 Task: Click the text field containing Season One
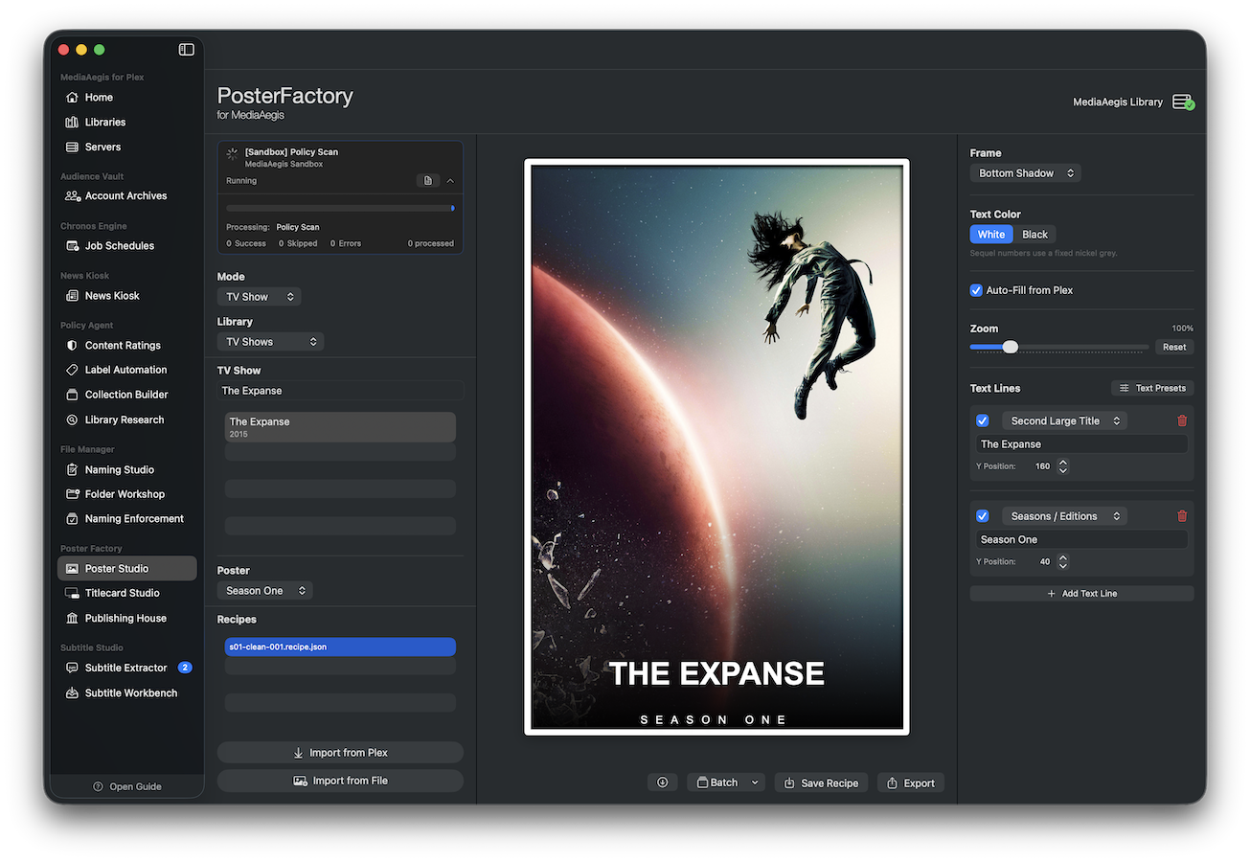[x=1081, y=539]
